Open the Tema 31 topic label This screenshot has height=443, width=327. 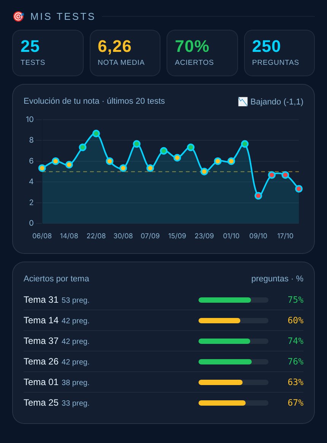(x=41, y=300)
